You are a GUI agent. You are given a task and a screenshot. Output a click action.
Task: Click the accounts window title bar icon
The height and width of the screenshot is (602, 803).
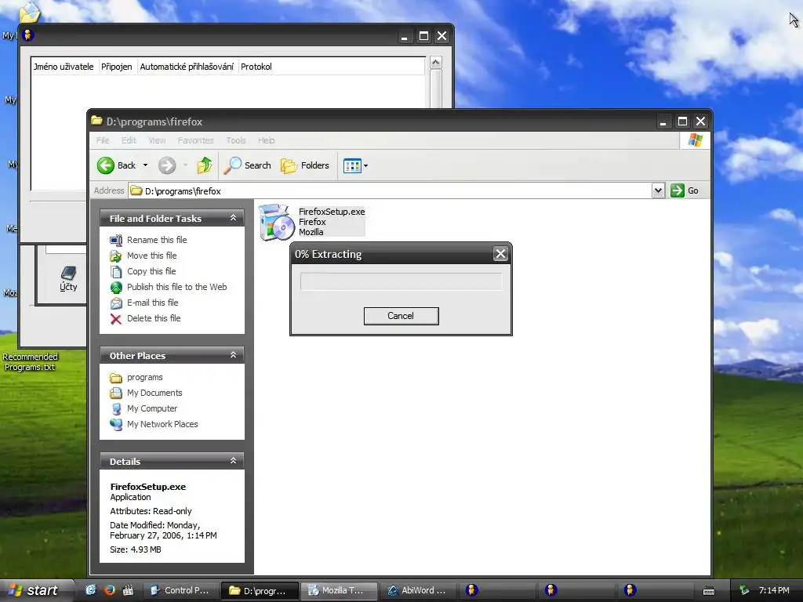click(27, 34)
